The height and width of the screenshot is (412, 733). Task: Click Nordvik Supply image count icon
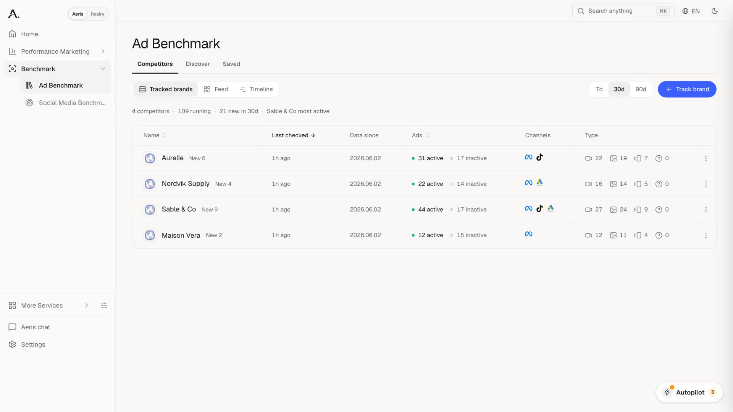pos(613,184)
